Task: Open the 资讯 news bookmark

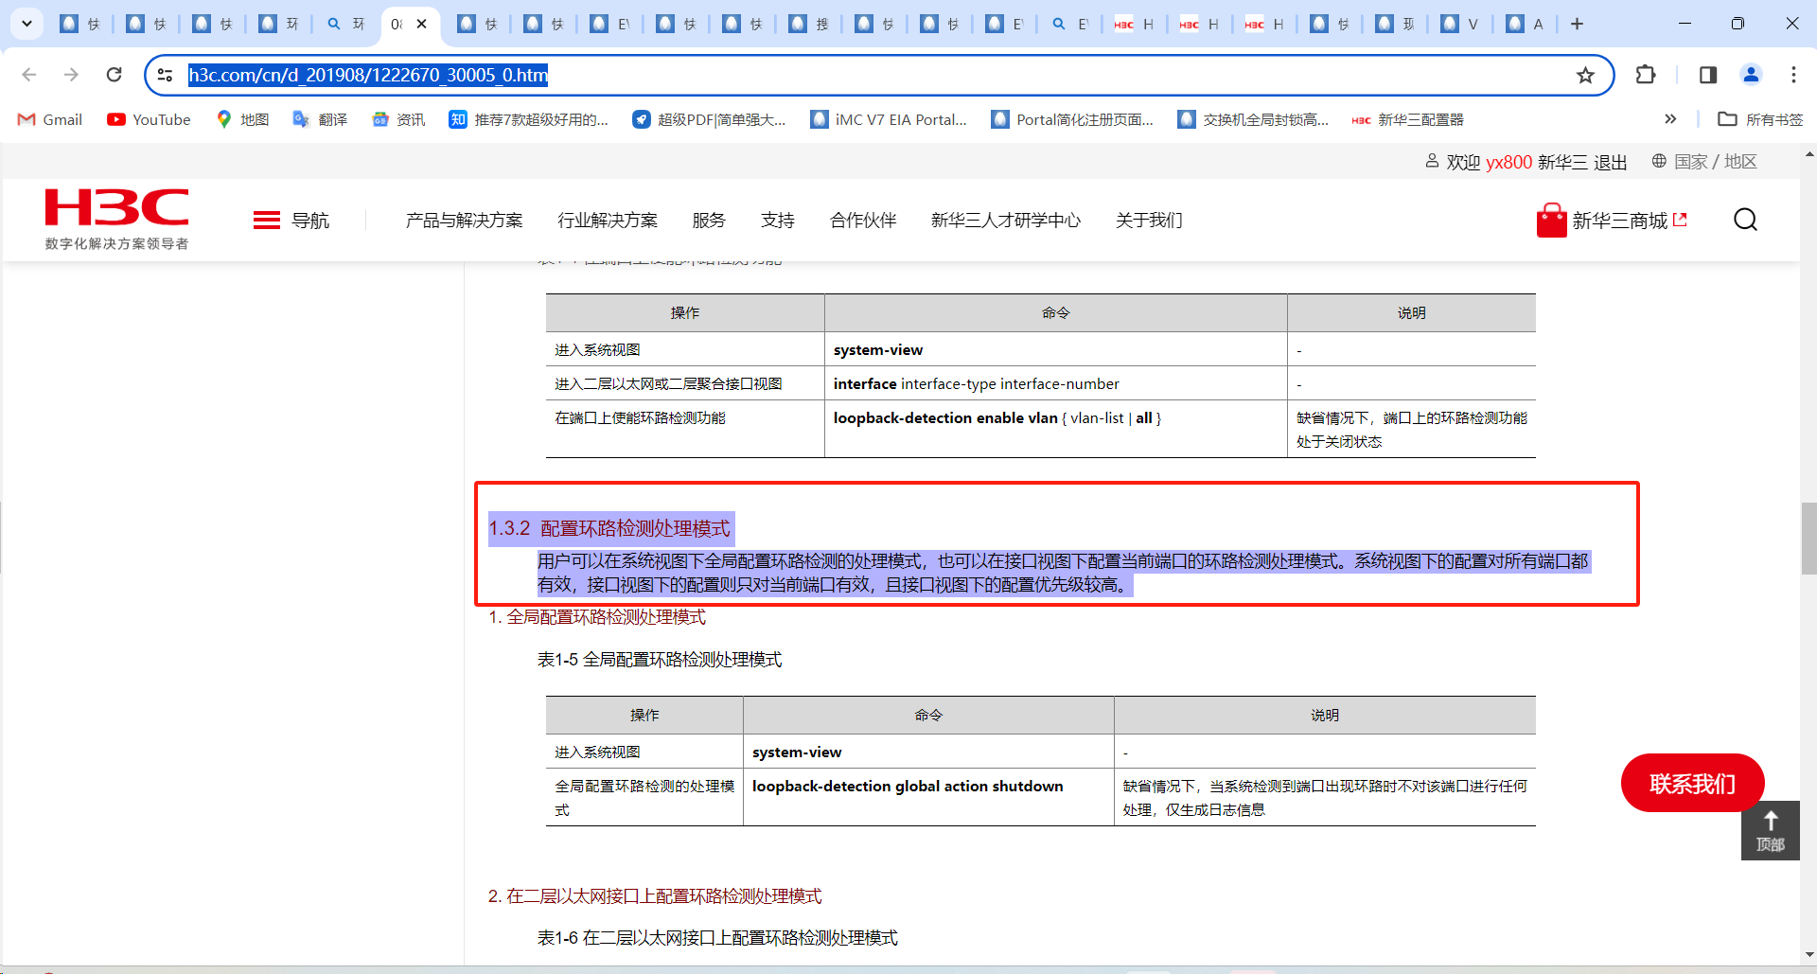Action: (x=398, y=119)
